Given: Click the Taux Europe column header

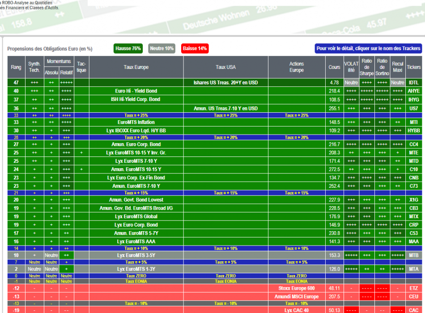Looking at the screenshot, I should pos(136,67).
